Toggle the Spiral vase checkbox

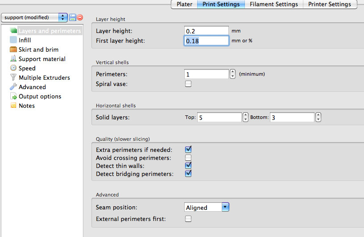188,84
